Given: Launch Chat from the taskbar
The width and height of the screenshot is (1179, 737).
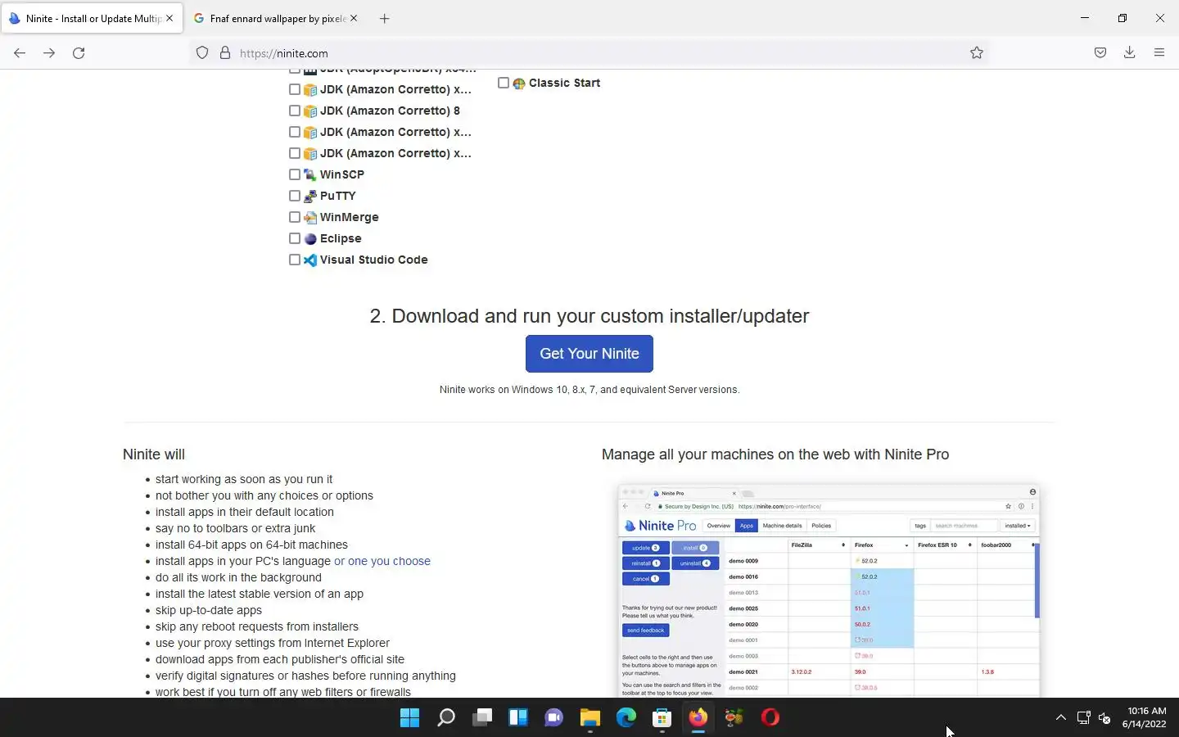Looking at the screenshot, I should pyautogui.click(x=554, y=718).
